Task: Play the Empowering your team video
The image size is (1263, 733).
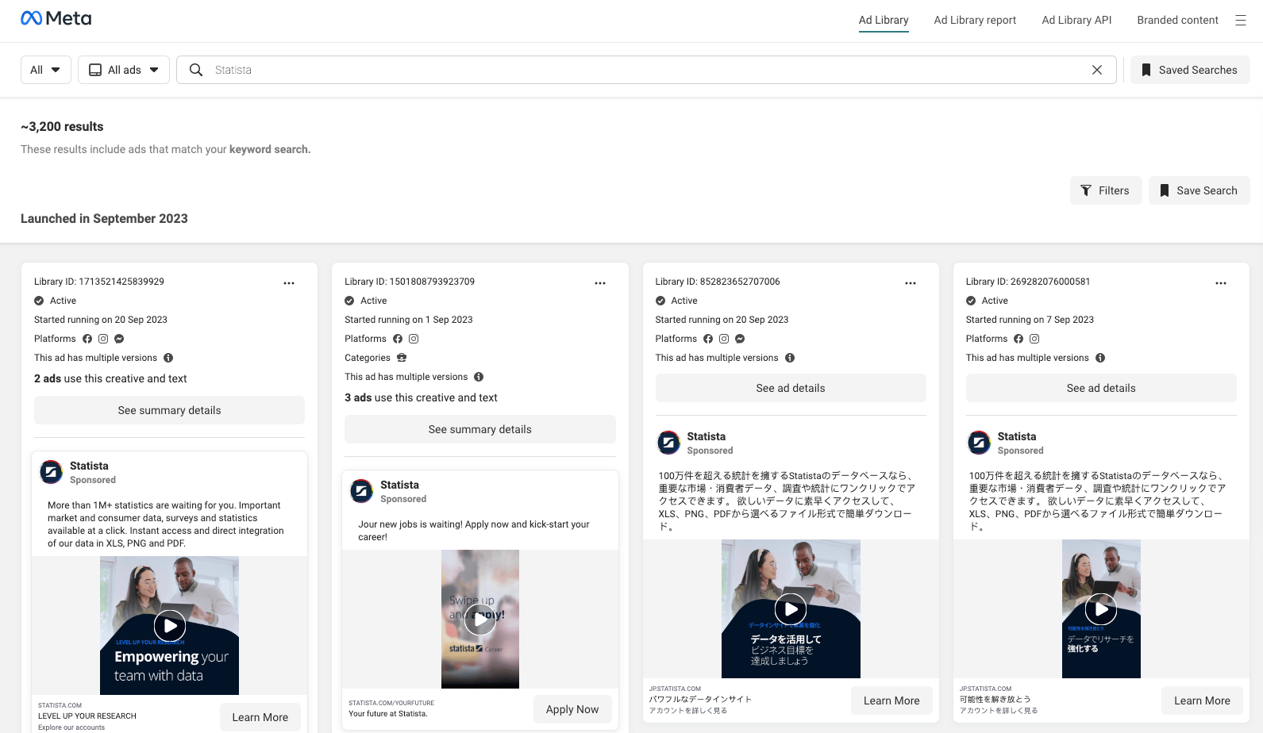Action: [169, 625]
